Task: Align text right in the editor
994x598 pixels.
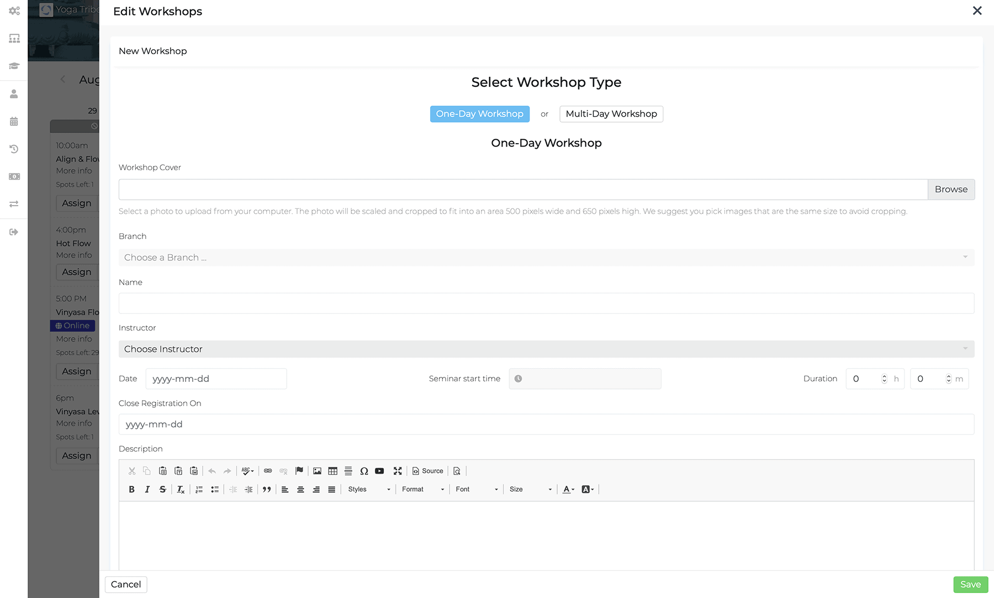Action: coord(316,489)
